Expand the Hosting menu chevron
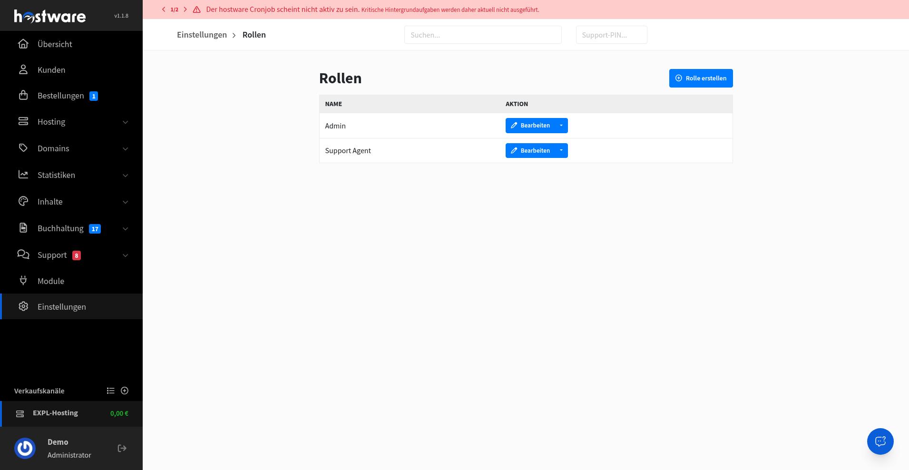Screen dimensions: 909x470 [125, 122]
